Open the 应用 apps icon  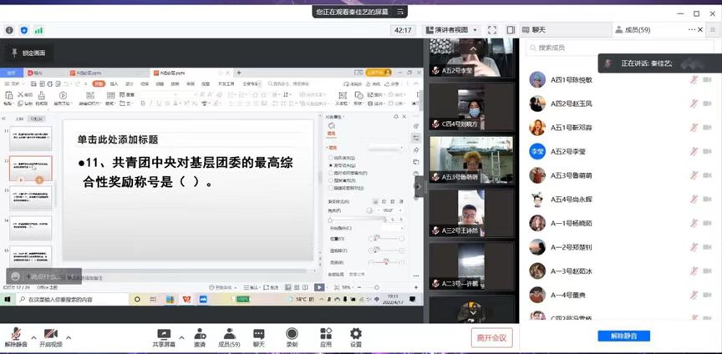325,333
